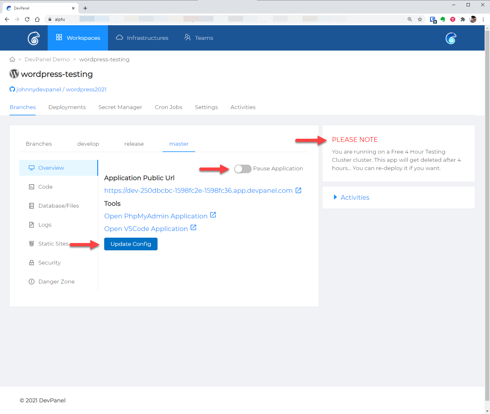This screenshot has height=414, width=490.
Task: Click external link icon next to PhpMyAdmin
Action: pos(213,215)
